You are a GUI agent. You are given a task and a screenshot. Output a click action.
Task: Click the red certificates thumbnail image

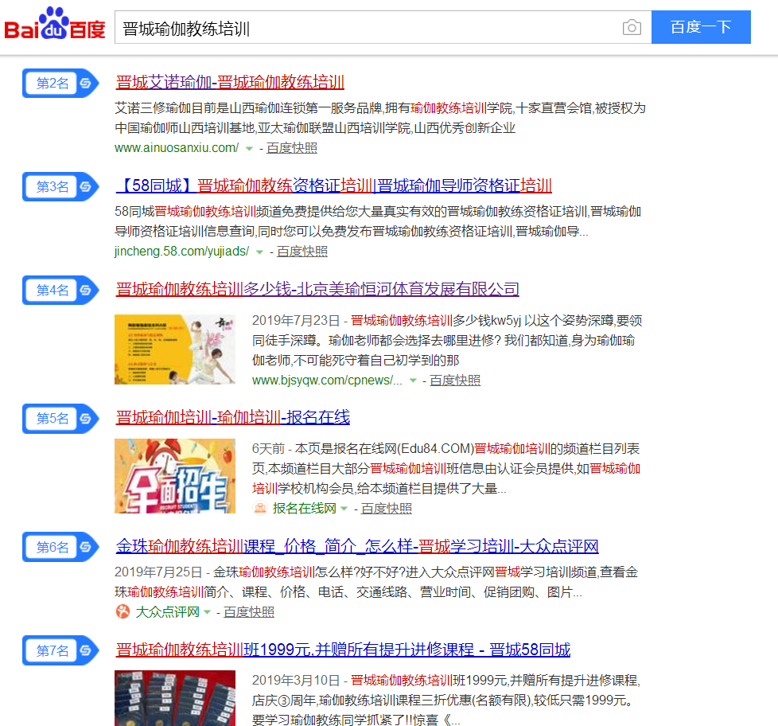click(x=175, y=698)
